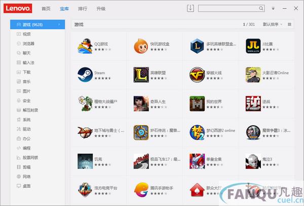The height and width of the screenshot is (206, 304).
Task: Open the 默认排序 sort dropdown
Action: (273, 24)
